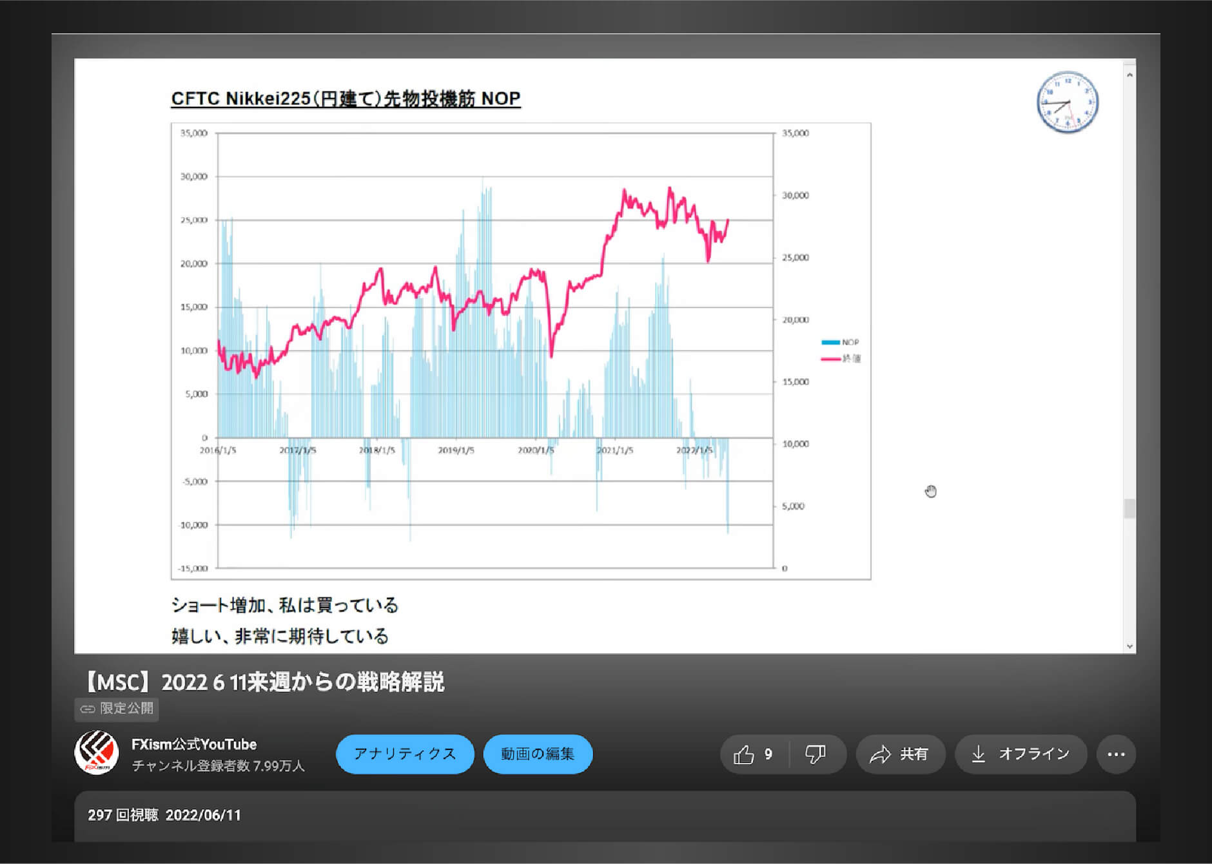
Task: Click the 限定公開 unlisted badge
Action: (117, 709)
